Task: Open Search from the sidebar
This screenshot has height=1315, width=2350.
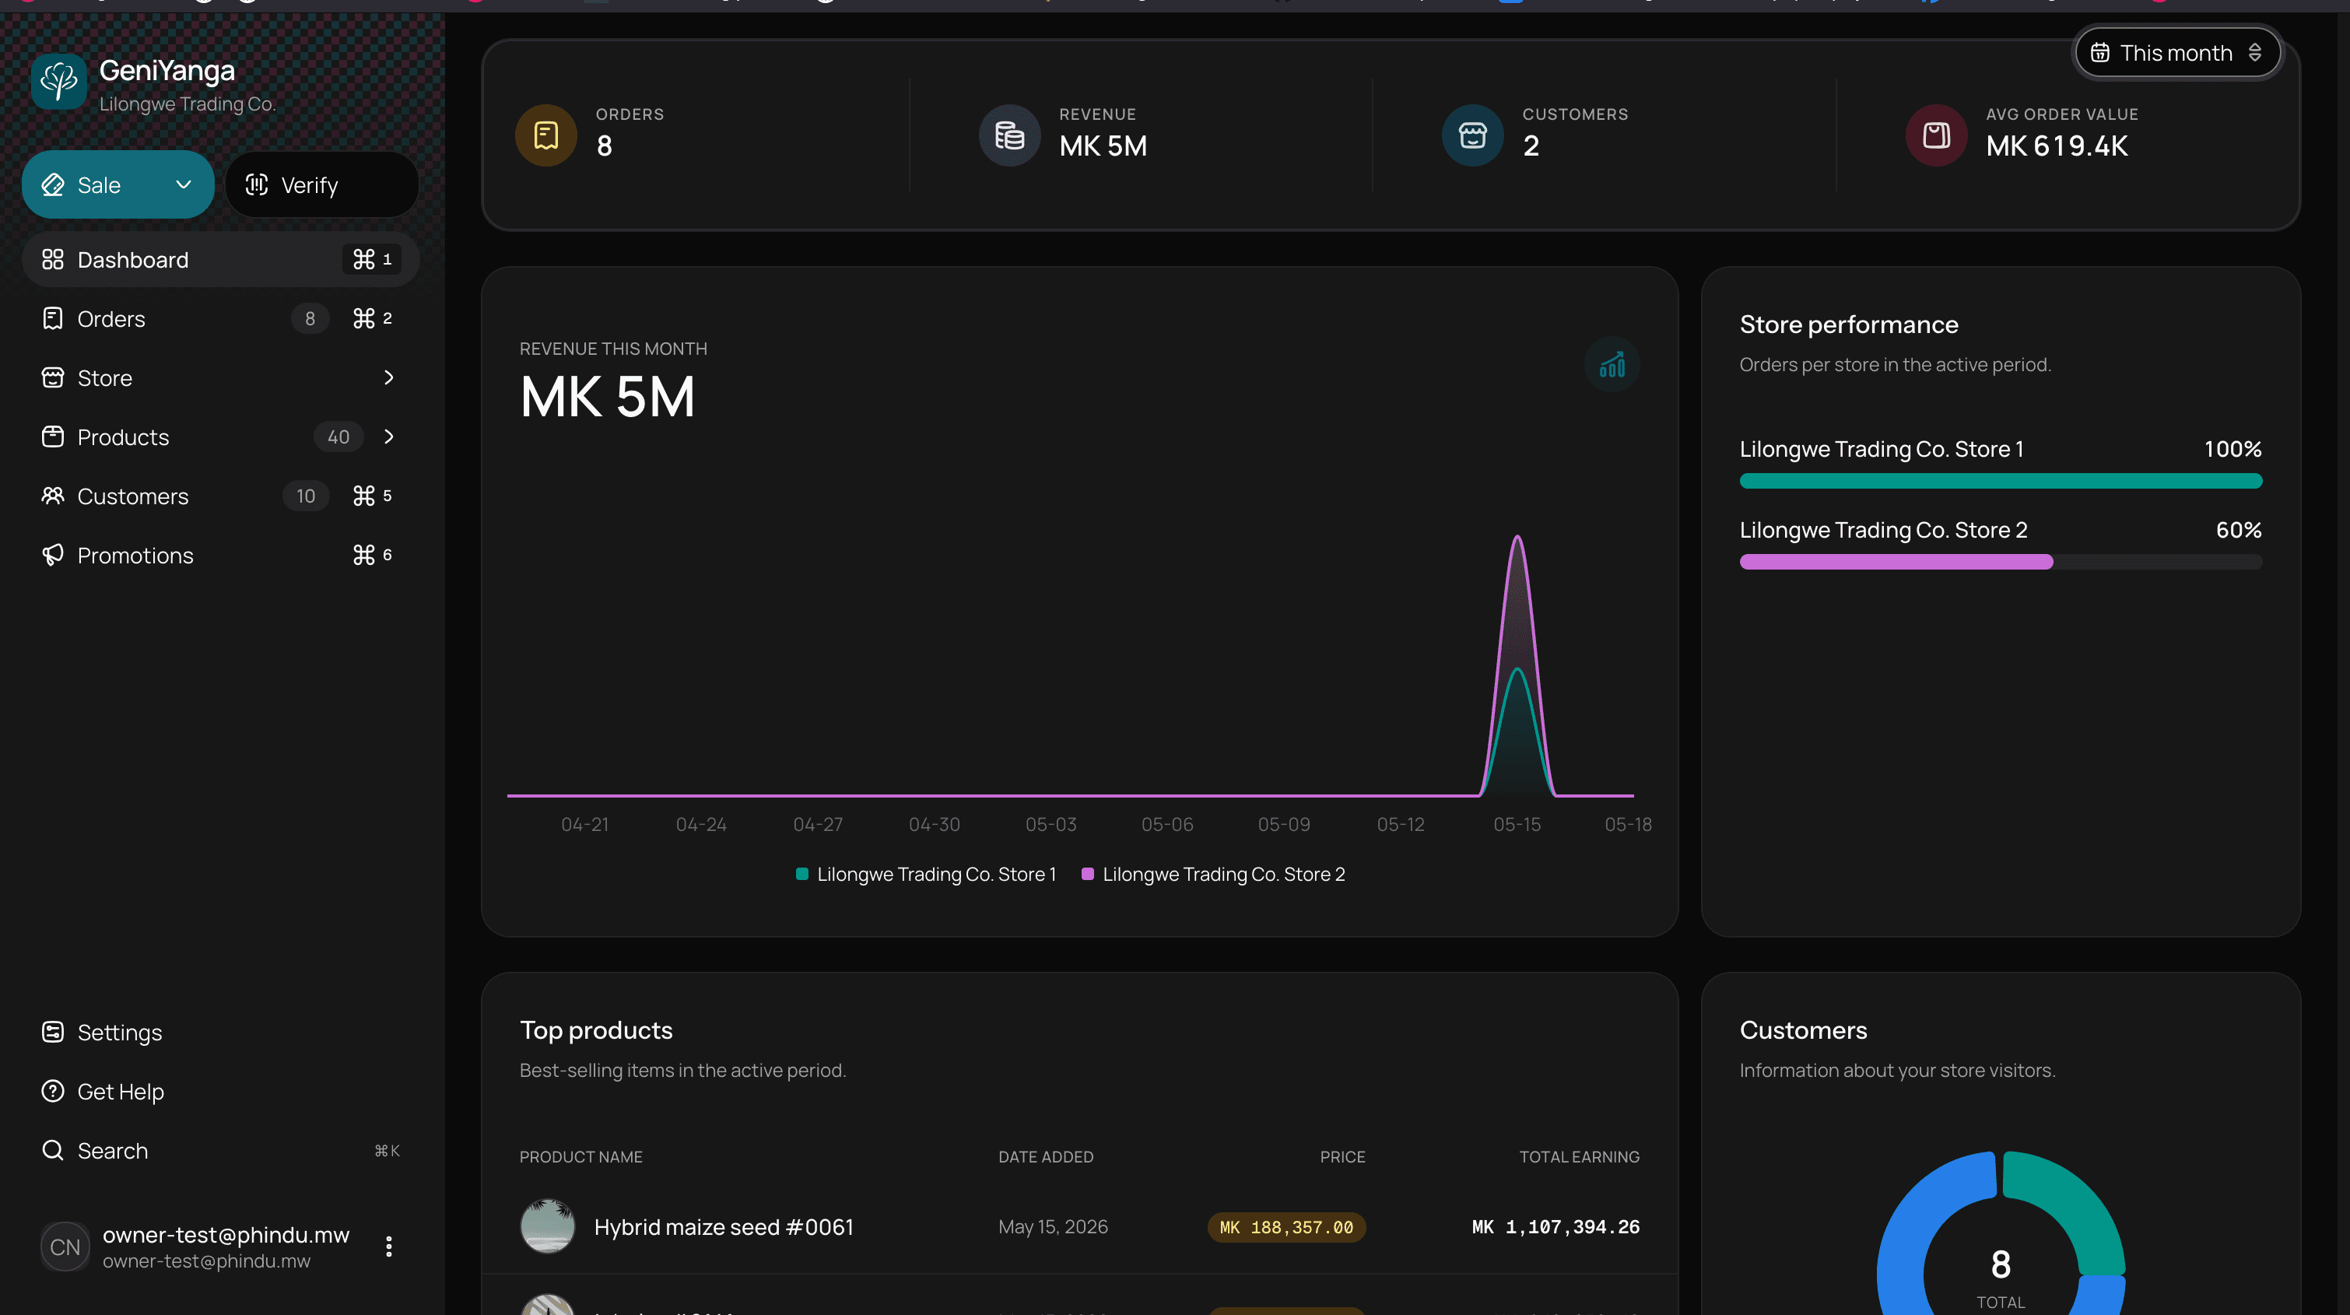Action: [220, 1151]
